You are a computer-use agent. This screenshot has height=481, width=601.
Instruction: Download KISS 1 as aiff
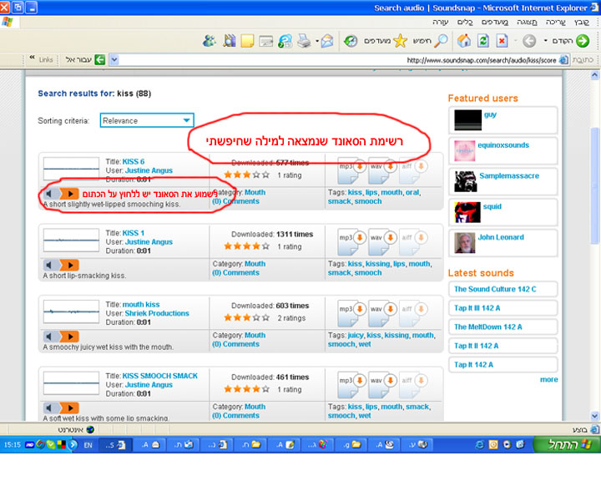413,241
